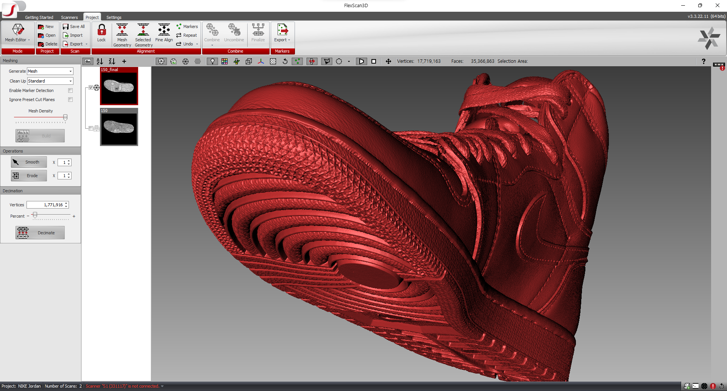The width and height of the screenshot is (727, 391).
Task: Toggle the bounding box cube icon
Action: (249, 61)
